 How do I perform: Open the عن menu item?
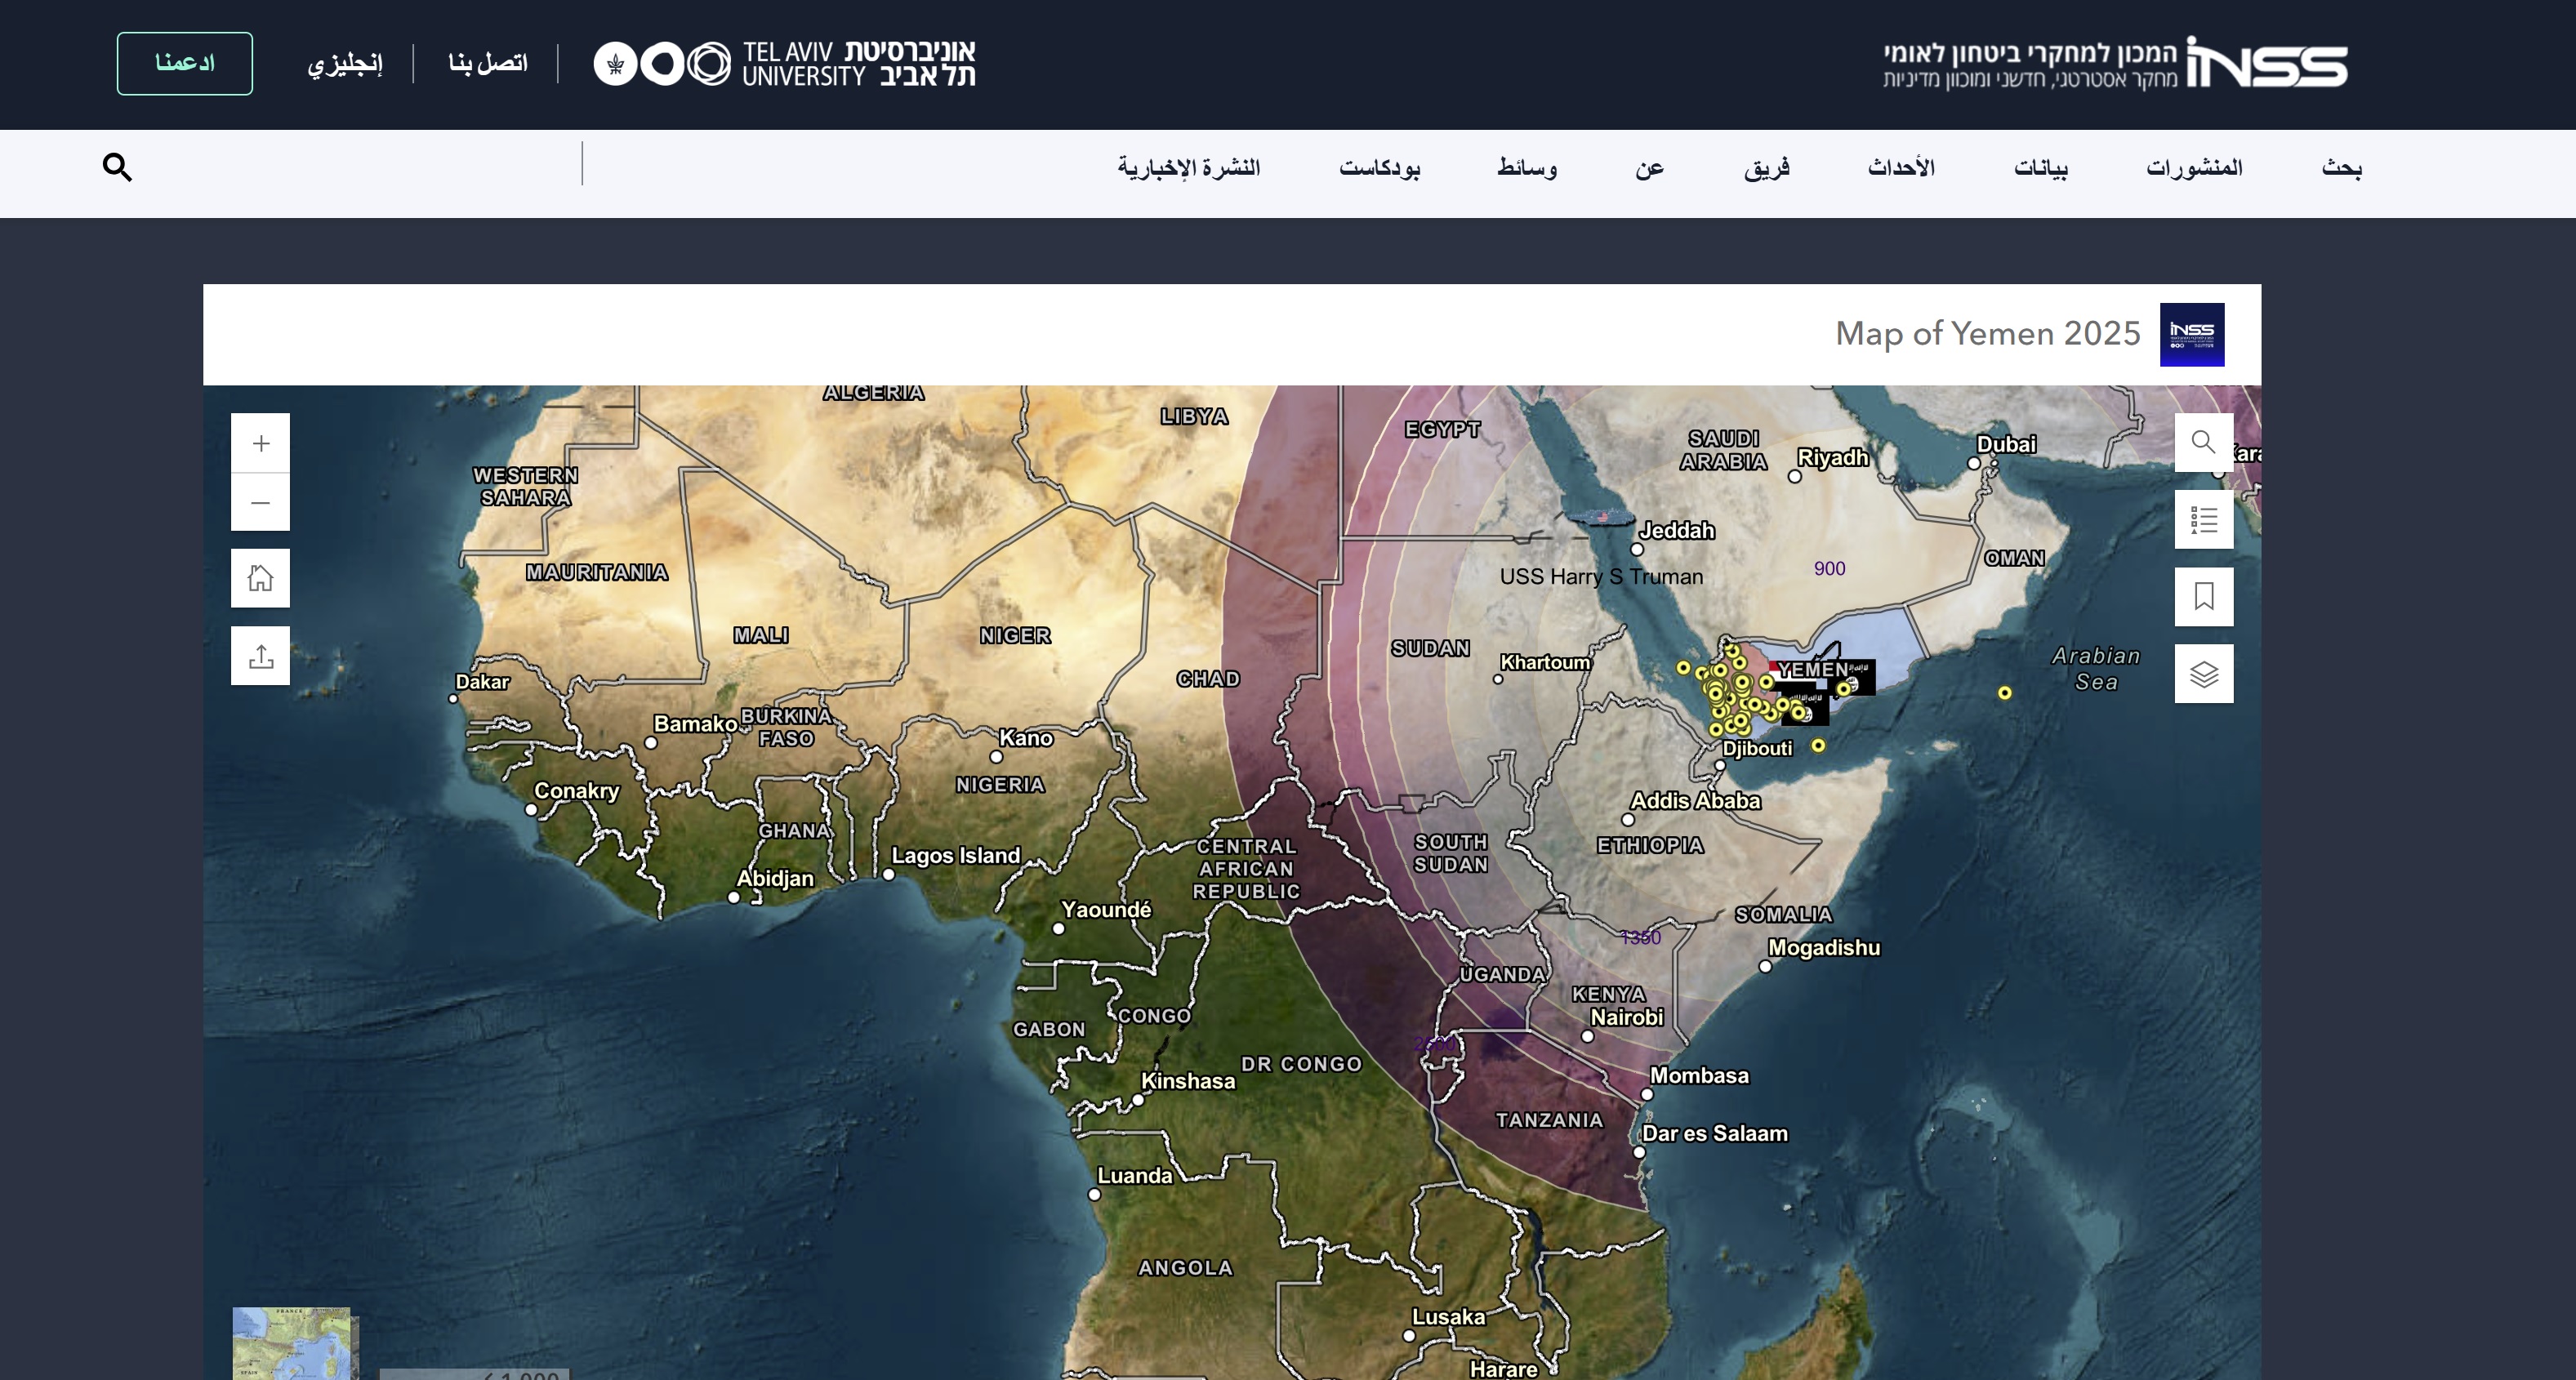click(1649, 168)
